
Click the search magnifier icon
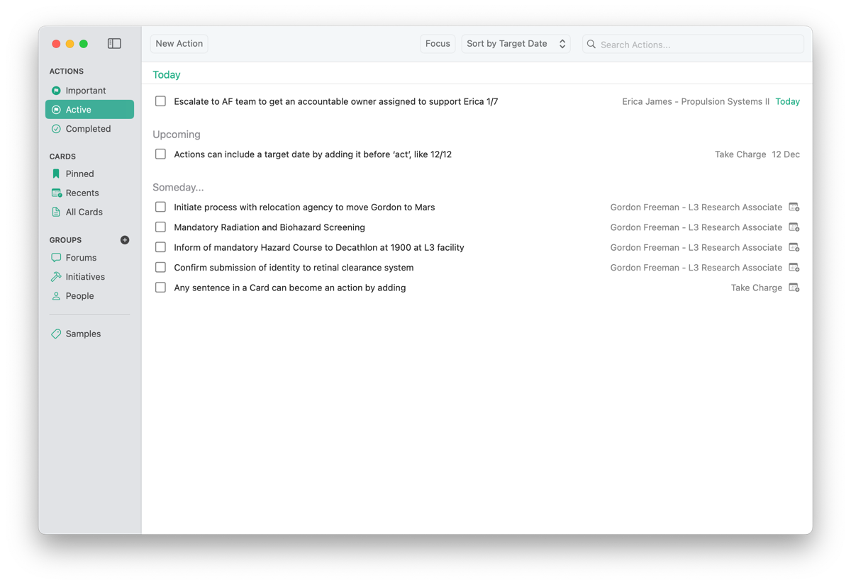[x=591, y=44]
